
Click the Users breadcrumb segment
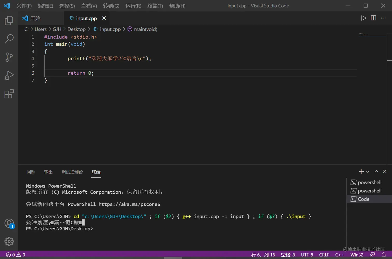pos(41,29)
